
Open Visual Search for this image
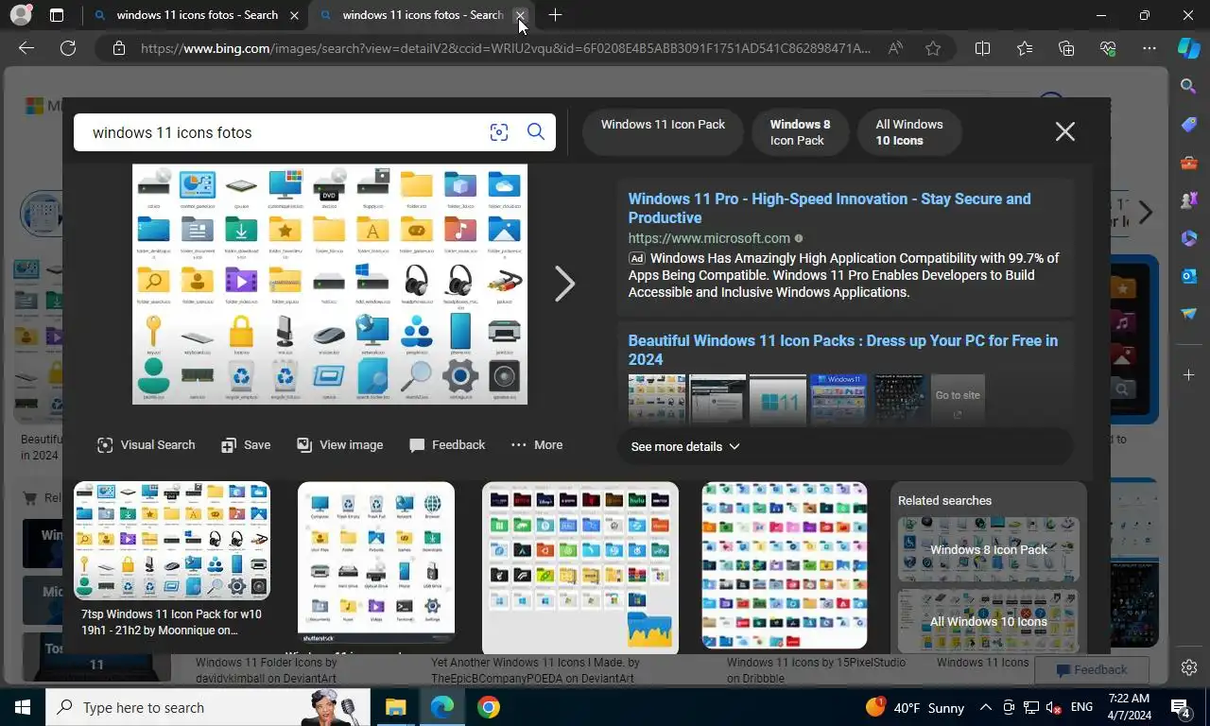pyautogui.click(x=147, y=444)
